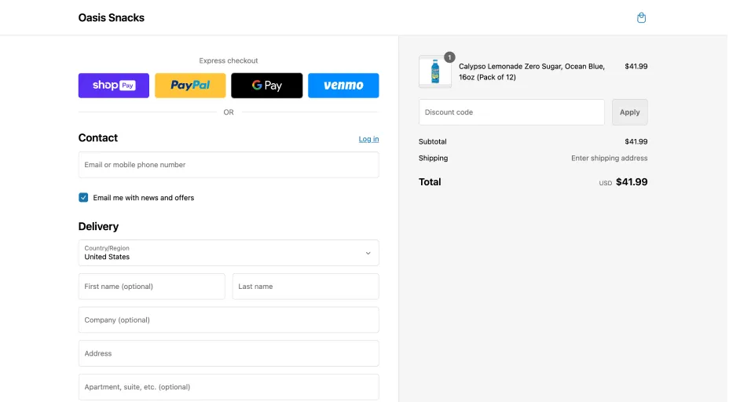Focus the Apartment, suite, etc. field
This screenshot has width=729, height=402.
pos(229,386)
